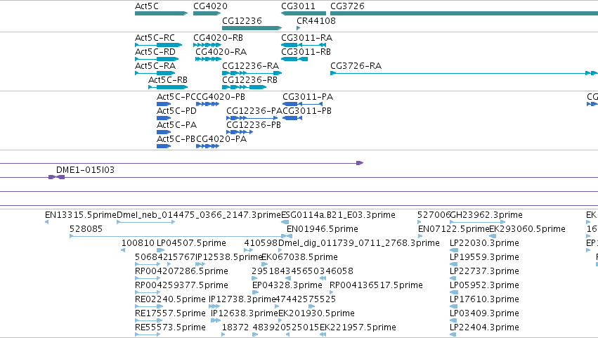Click transcript CG4020-RB
Screen dimensions: 598x338
click(x=207, y=45)
